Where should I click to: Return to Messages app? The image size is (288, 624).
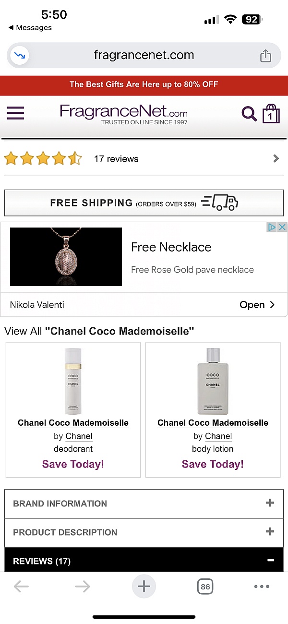[x=30, y=28]
